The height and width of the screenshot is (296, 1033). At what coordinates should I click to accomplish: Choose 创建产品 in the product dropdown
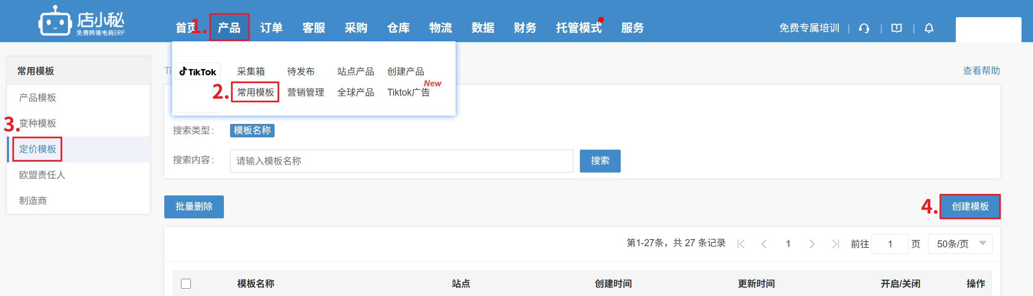pos(406,72)
